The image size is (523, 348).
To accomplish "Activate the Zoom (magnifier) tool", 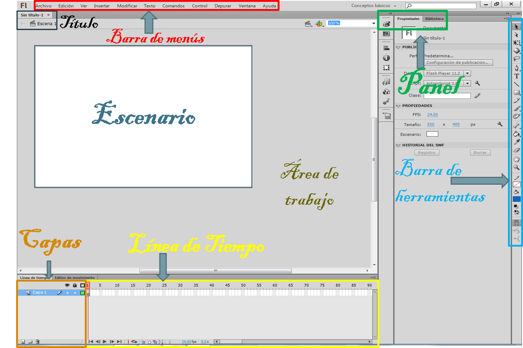I will 516,167.
